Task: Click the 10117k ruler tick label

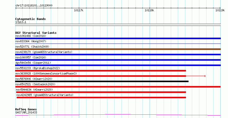Action: 79,10
